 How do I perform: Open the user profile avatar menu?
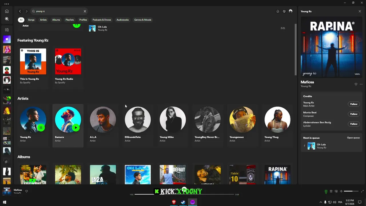pyautogui.click(x=291, y=11)
